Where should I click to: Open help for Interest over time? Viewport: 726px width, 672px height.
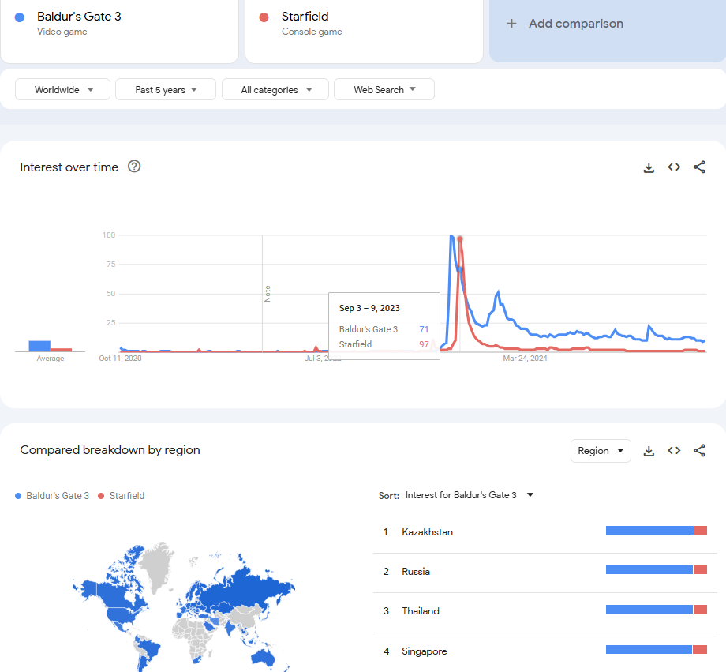coord(134,167)
